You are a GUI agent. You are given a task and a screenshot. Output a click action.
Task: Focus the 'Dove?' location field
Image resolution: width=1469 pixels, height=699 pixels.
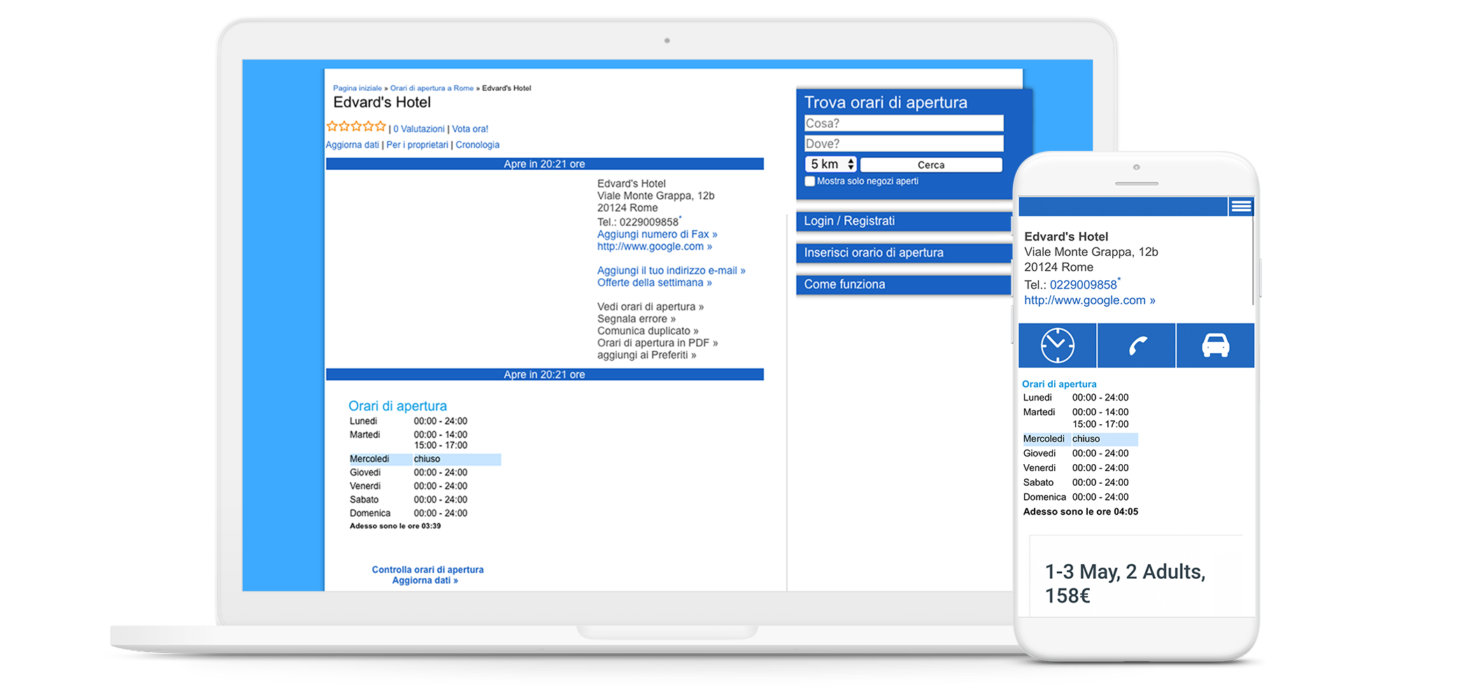[903, 144]
